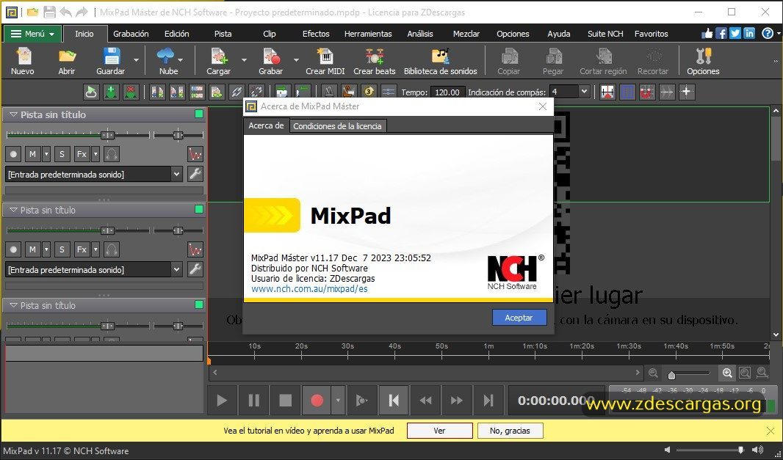
Task: Open a project with the Abrir icon
Action: [x=66, y=56]
